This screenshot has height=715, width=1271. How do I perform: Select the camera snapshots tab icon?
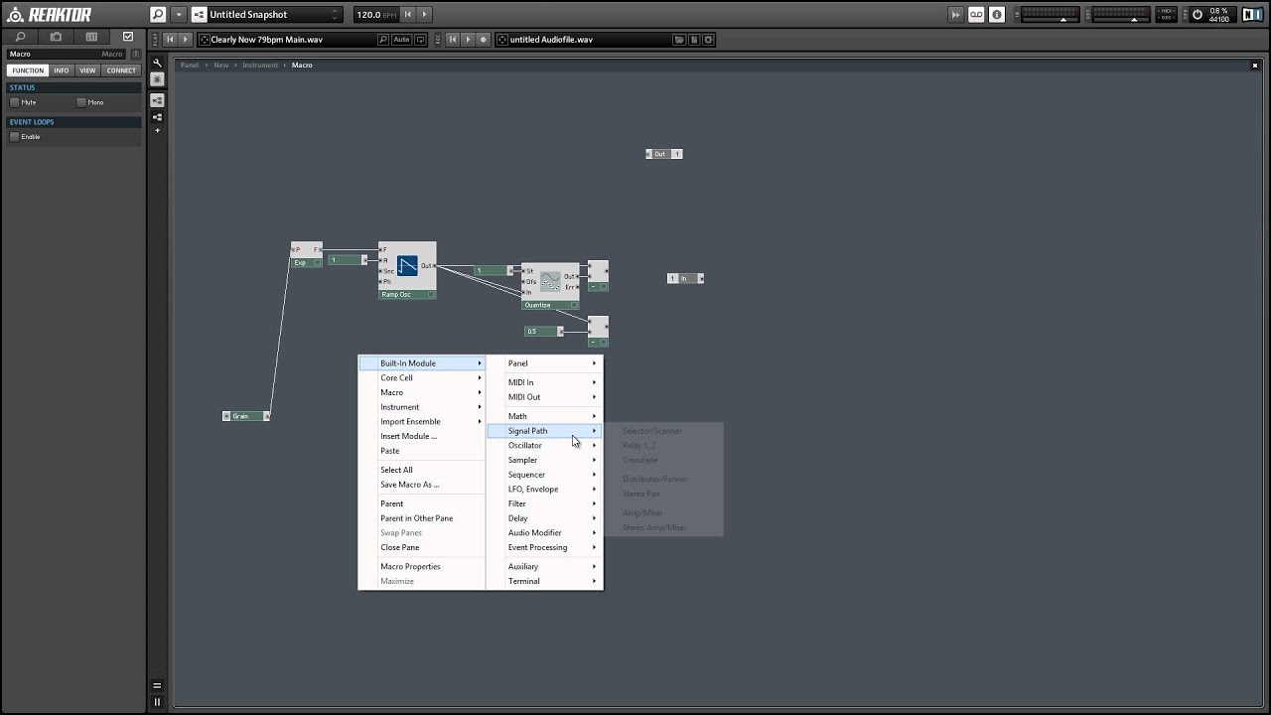click(x=56, y=37)
